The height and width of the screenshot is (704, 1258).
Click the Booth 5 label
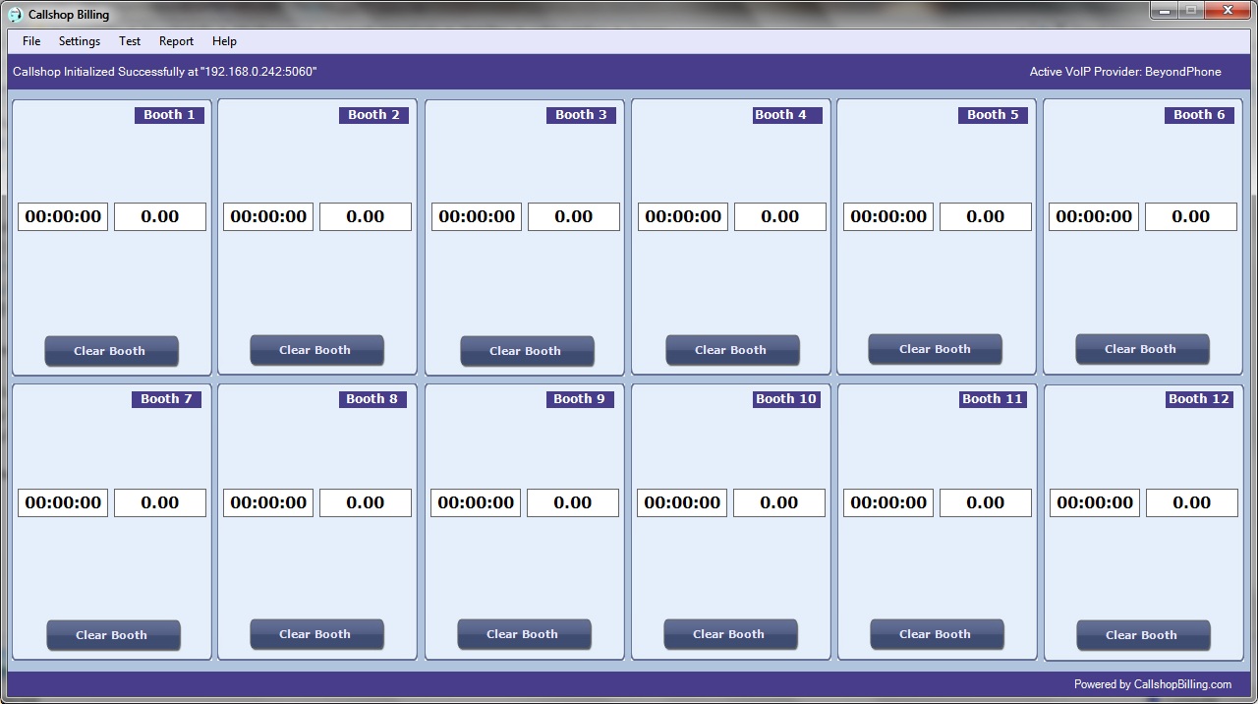coord(993,115)
